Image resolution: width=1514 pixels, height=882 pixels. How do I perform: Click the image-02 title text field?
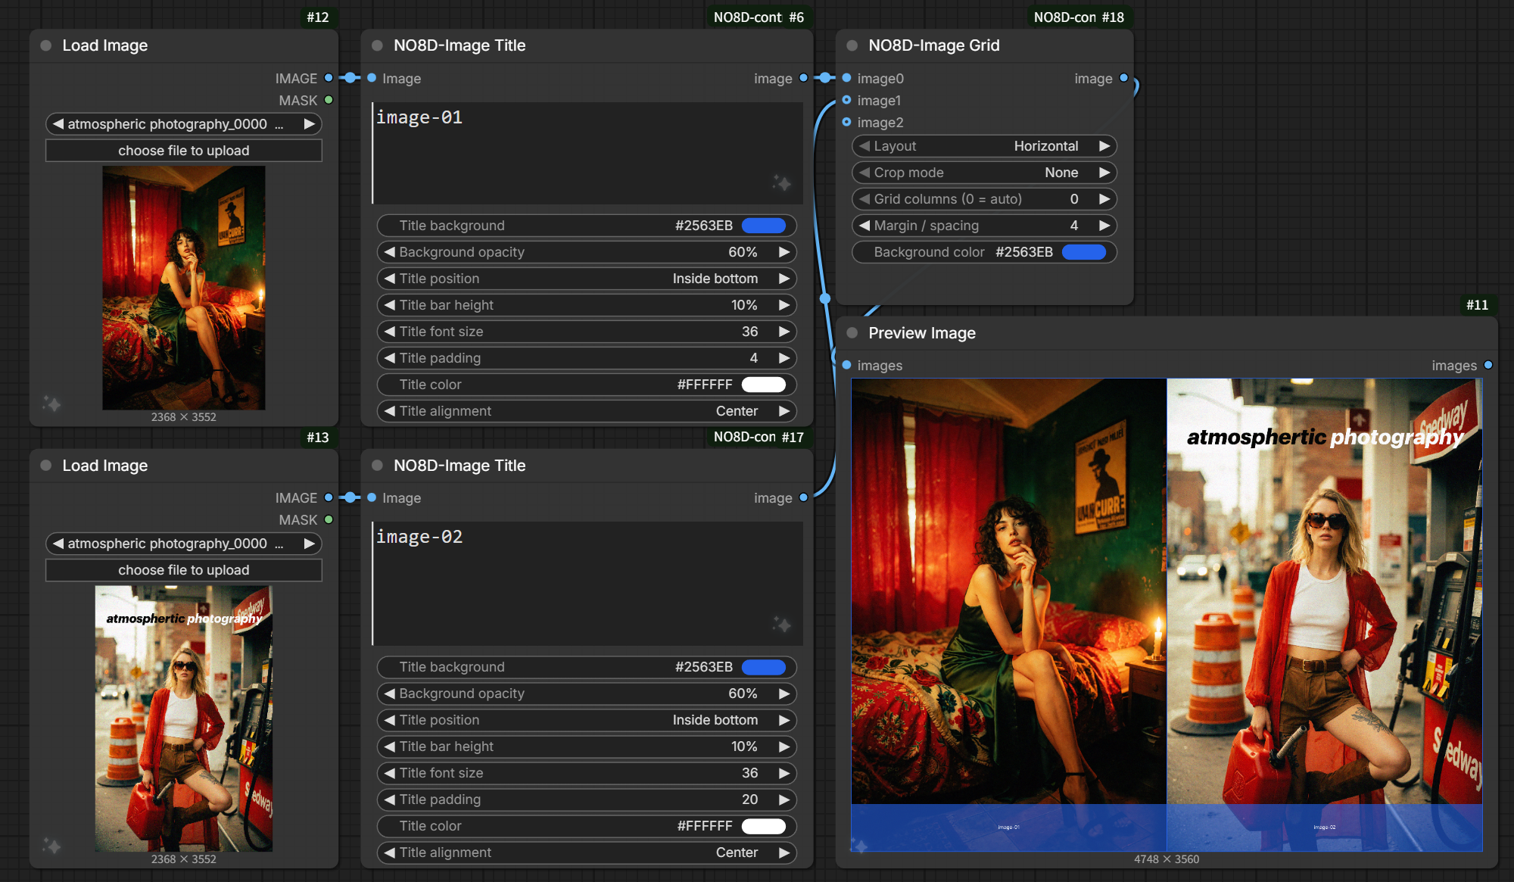pos(587,584)
